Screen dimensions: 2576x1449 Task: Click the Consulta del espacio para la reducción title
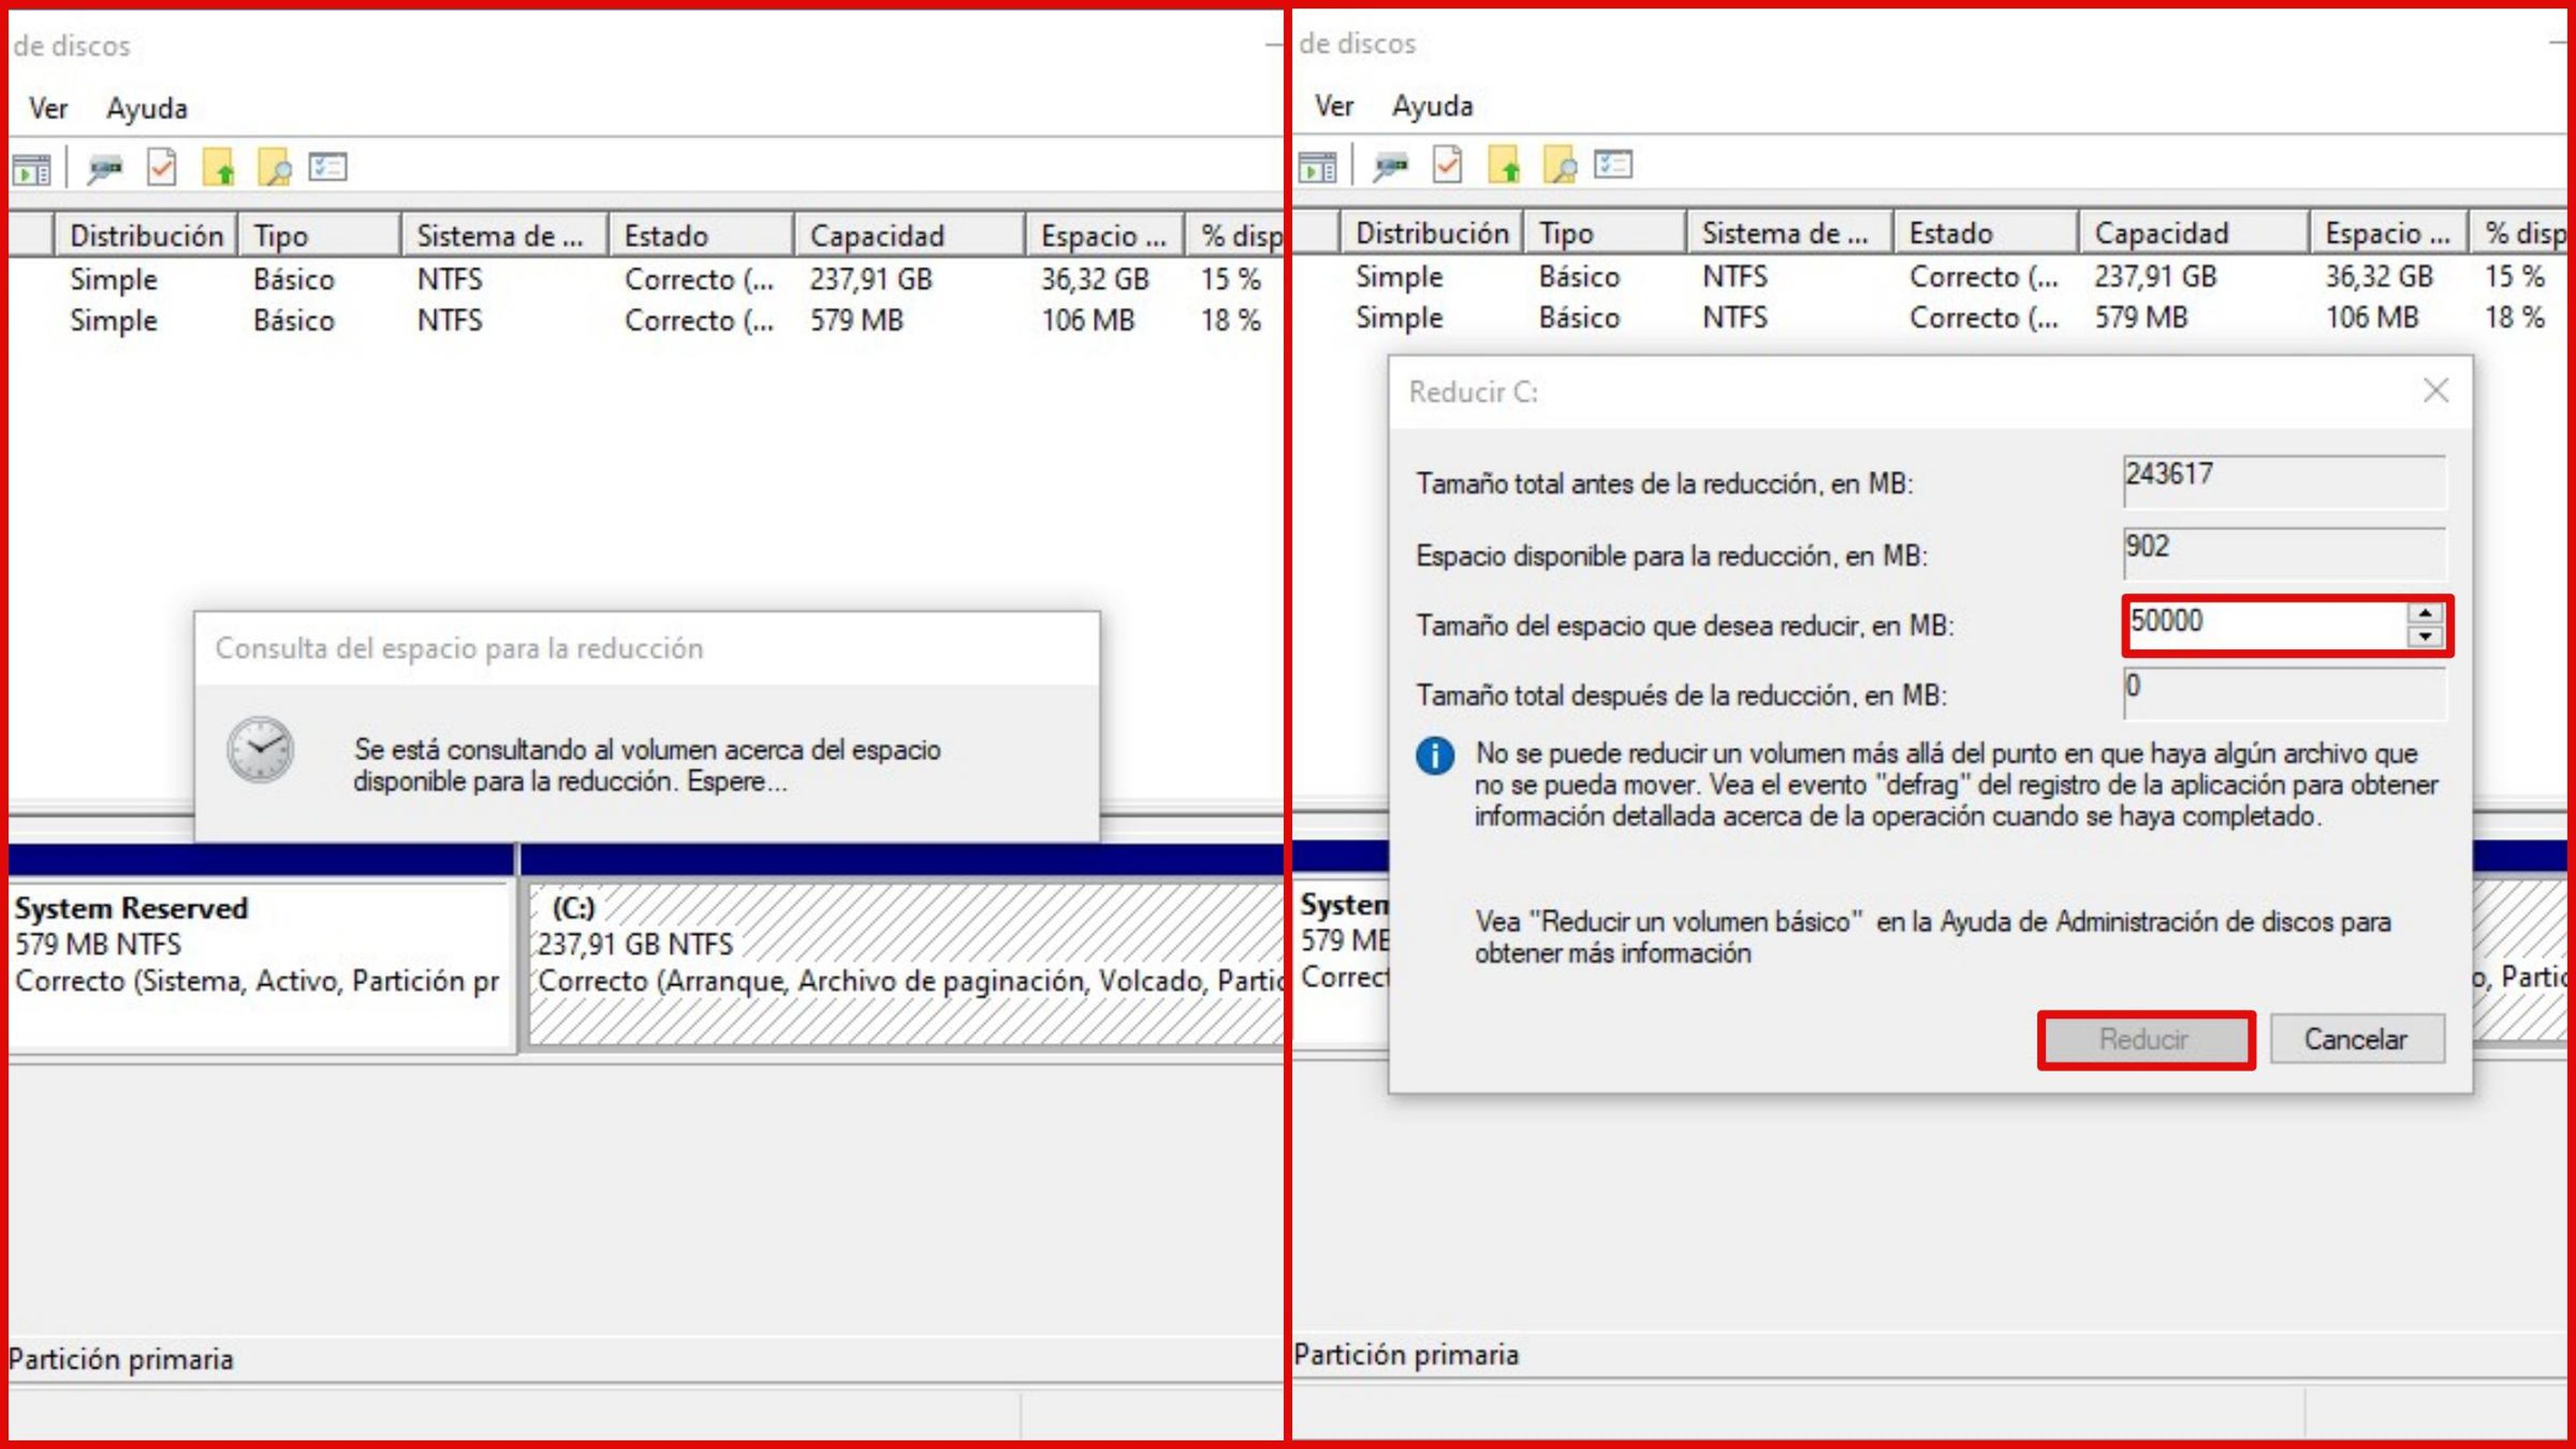[459, 648]
